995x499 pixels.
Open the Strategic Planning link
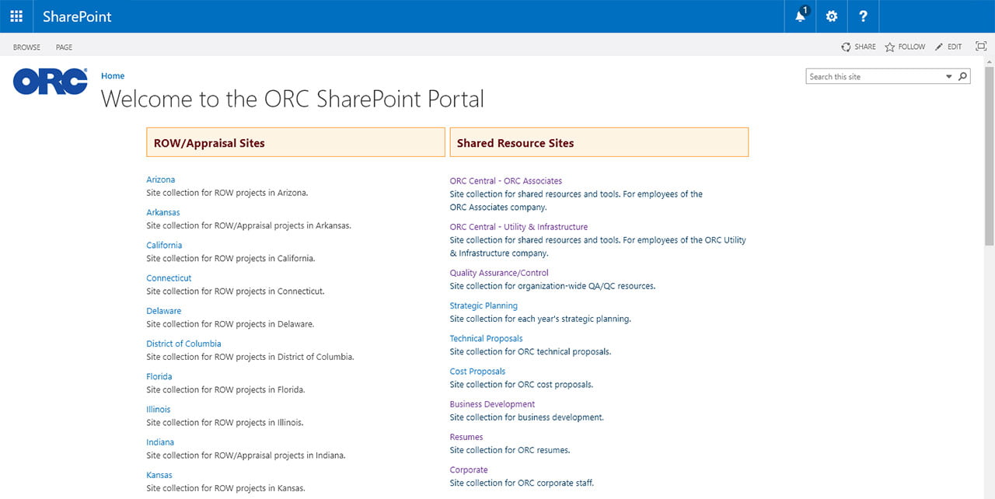484,305
